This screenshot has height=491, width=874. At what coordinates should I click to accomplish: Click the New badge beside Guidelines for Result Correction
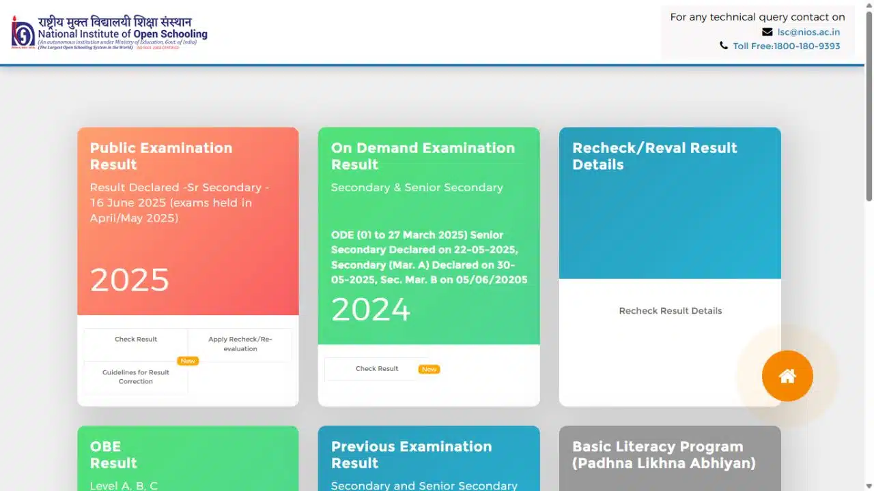tap(188, 361)
